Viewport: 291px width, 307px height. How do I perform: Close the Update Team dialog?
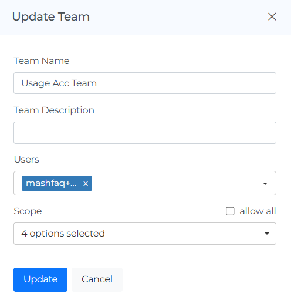point(272,16)
